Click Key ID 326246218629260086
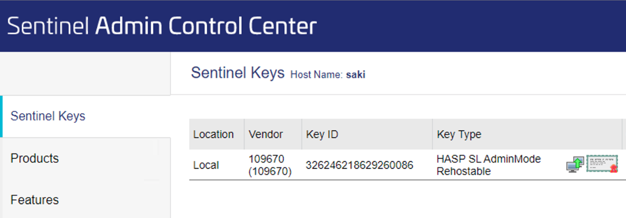Screen dimensions: 626x218 [359, 165]
